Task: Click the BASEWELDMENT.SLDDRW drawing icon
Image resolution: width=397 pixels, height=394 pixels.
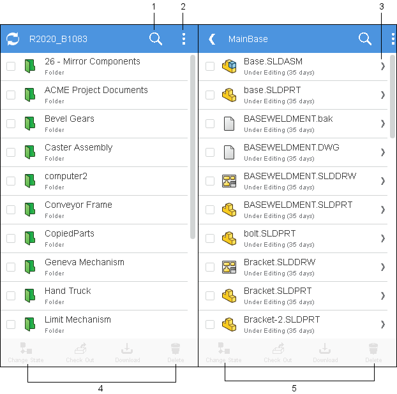Action: [x=229, y=180]
